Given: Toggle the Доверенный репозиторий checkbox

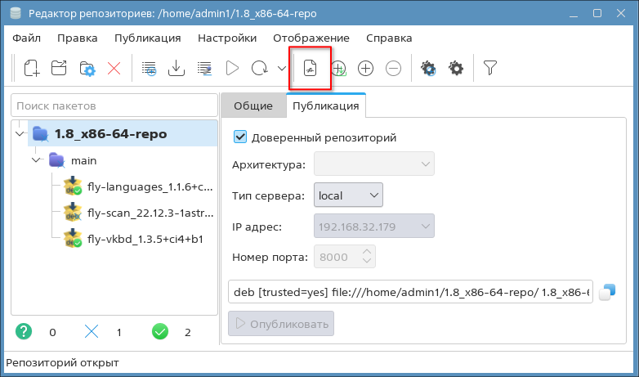Looking at the screenshot, I should 240,137.
